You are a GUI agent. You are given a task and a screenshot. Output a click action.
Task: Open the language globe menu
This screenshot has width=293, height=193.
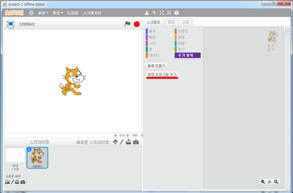pos(32,13)
